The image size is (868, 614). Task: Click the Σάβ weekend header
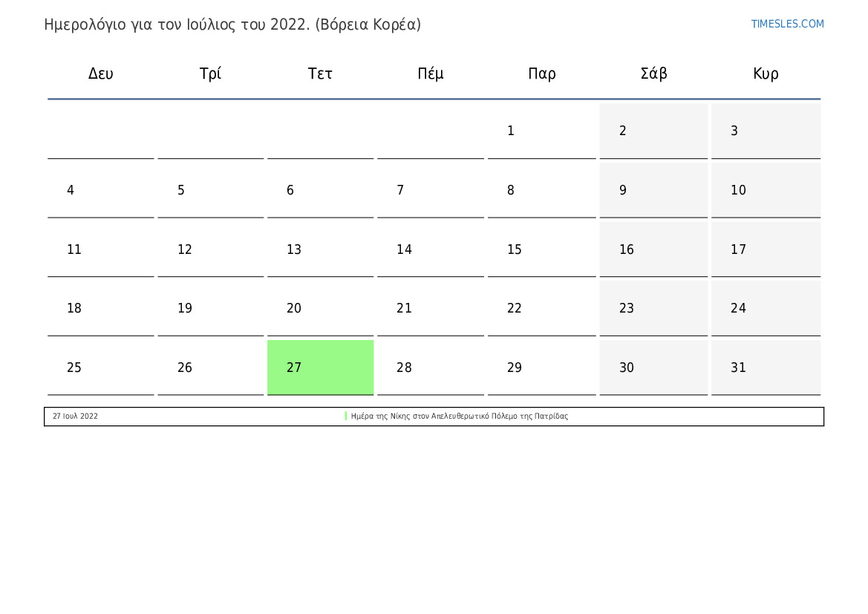(653, 74)
